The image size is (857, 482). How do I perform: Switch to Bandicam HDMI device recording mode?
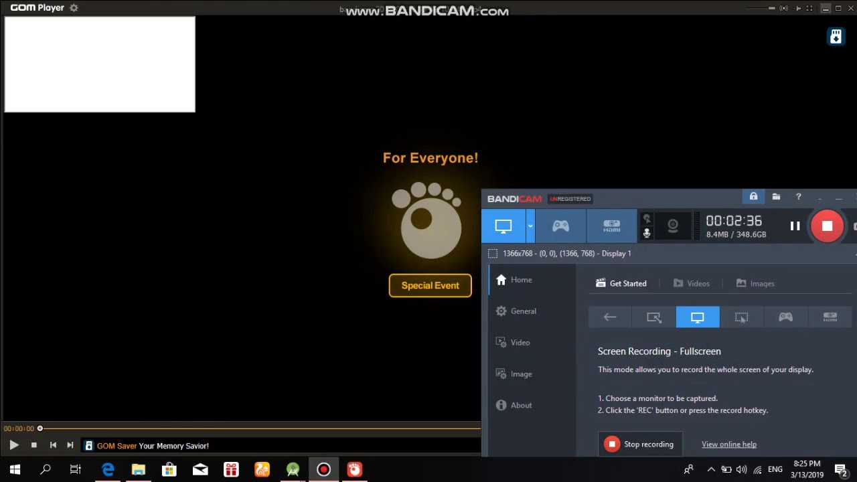[x=611, y=226]
